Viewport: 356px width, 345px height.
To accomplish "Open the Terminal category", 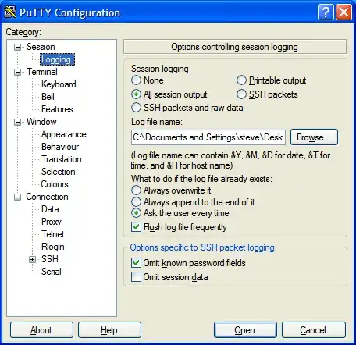I will pos(42,72).
